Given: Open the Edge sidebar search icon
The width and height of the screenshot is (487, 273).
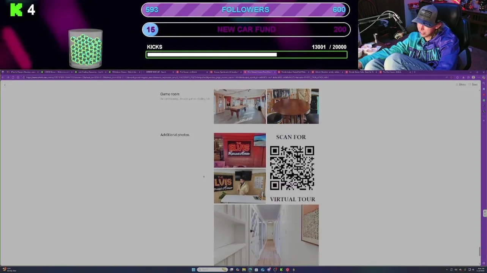Looking at the screenshot, I should (484, 83).
